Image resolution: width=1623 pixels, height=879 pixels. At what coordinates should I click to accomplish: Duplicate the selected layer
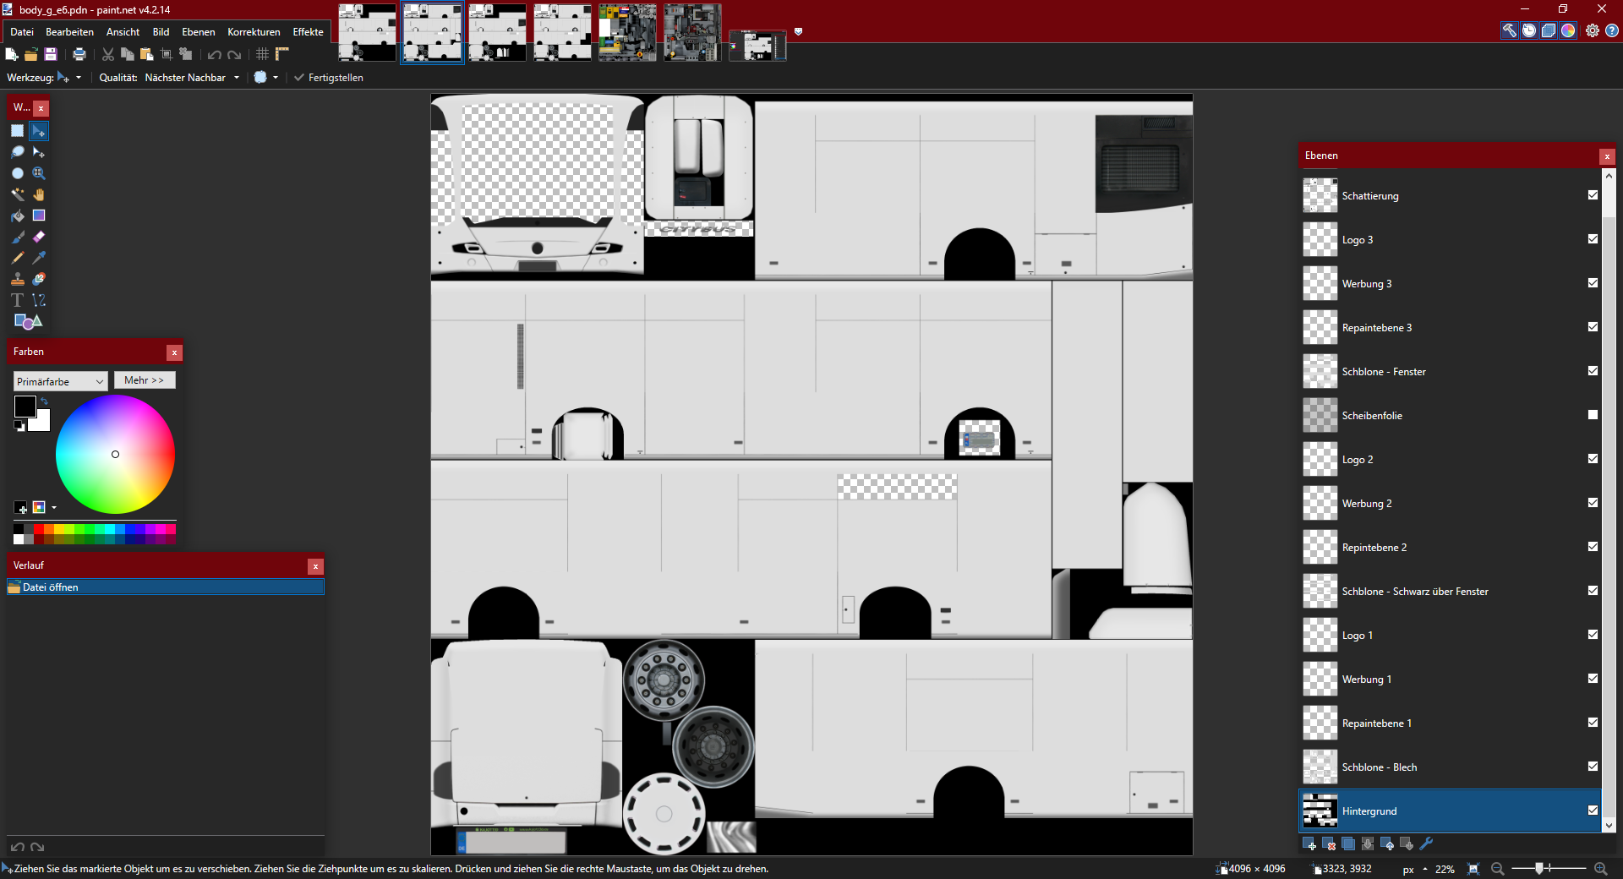1348,844
